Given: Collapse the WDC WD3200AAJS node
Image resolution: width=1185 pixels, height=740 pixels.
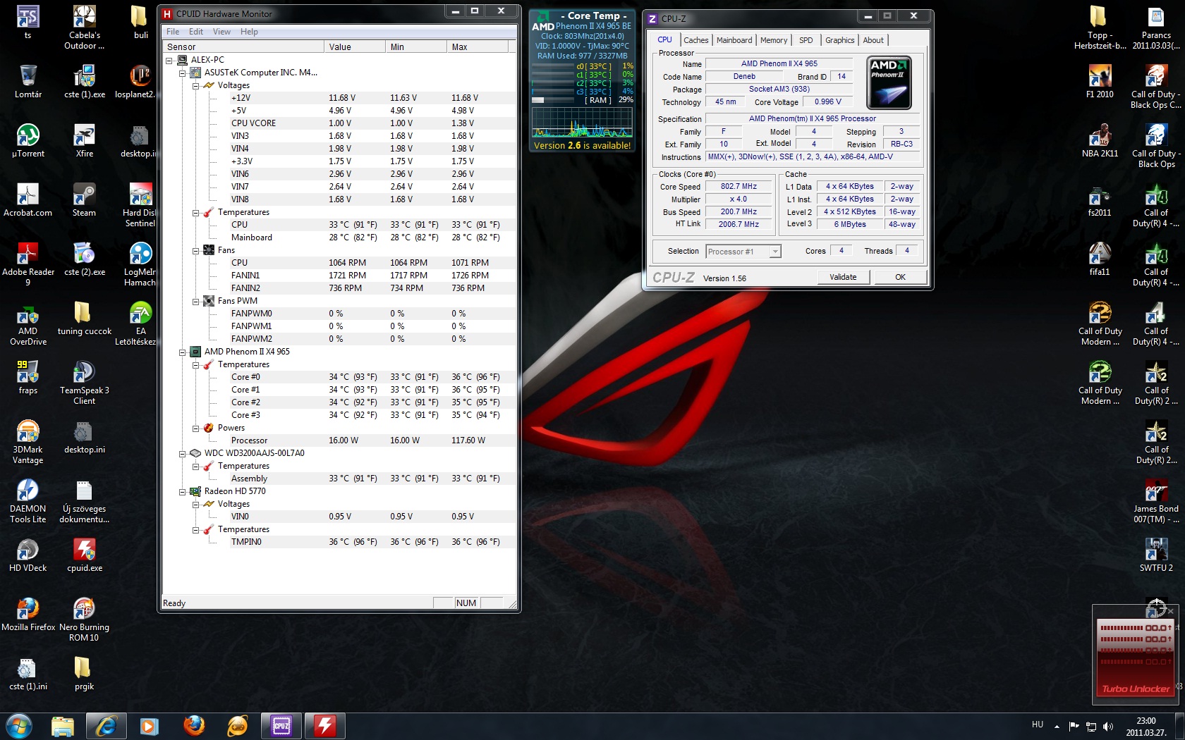Looking at the screenshot, I should 183,453.
